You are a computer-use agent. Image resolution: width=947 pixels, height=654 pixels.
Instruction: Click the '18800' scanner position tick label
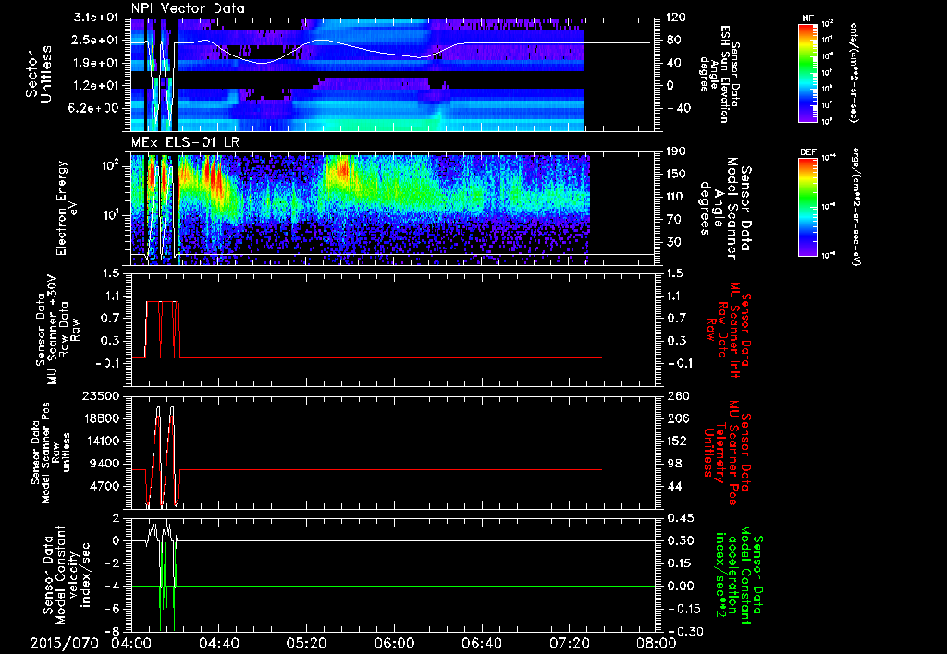(x=100, y=418)
